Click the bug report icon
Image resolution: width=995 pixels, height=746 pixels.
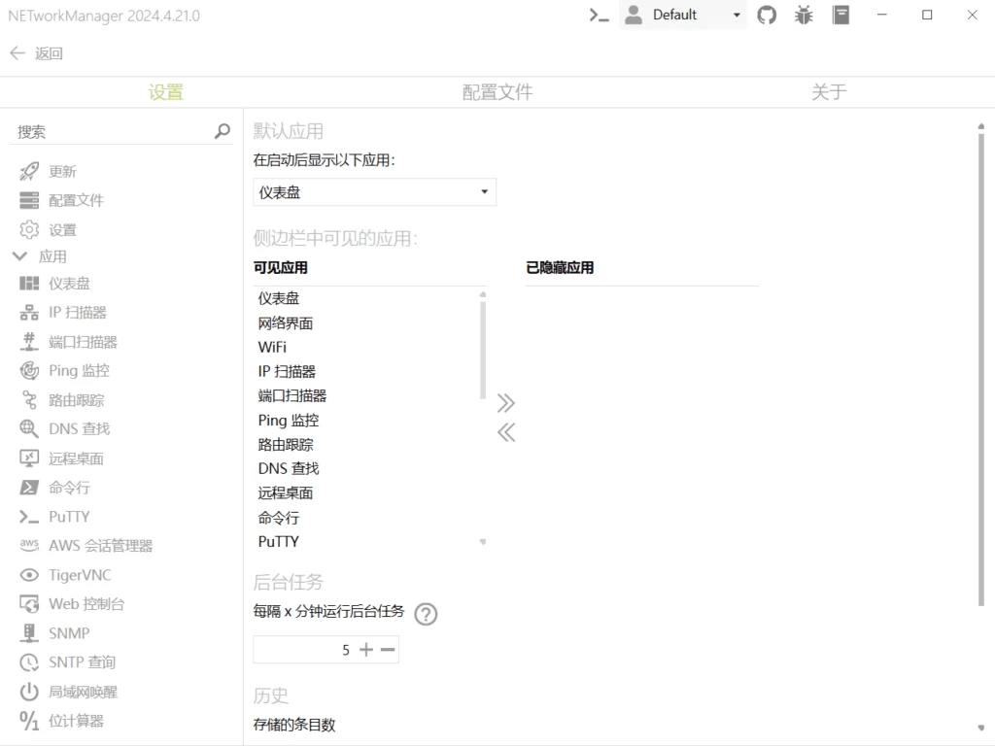click(804, 15)
